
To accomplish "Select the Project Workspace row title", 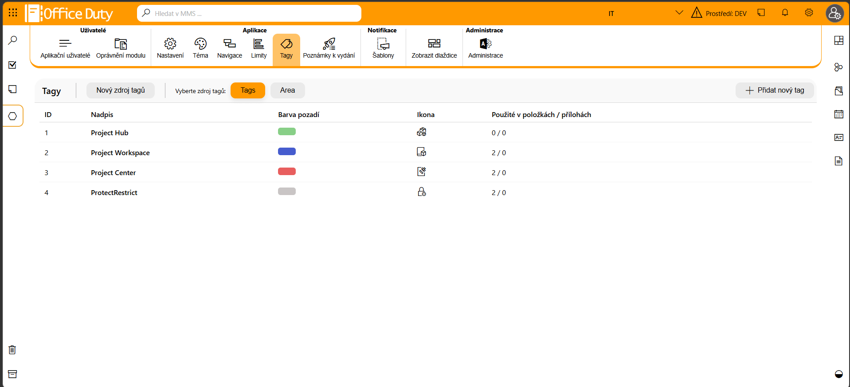I will [x=120, y=152].
